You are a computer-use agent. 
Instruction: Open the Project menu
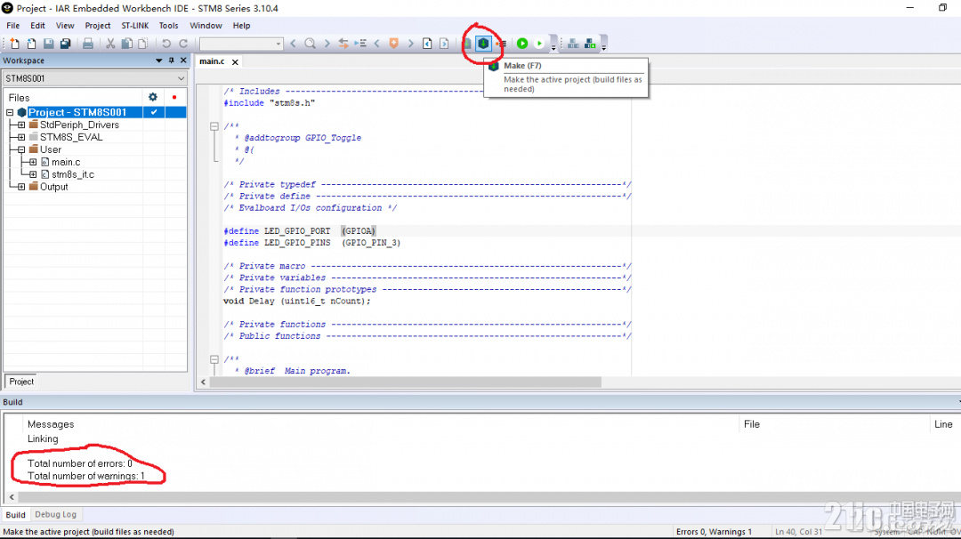tap(98, 26)
